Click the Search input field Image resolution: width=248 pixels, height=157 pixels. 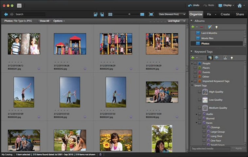pos(30,14)
